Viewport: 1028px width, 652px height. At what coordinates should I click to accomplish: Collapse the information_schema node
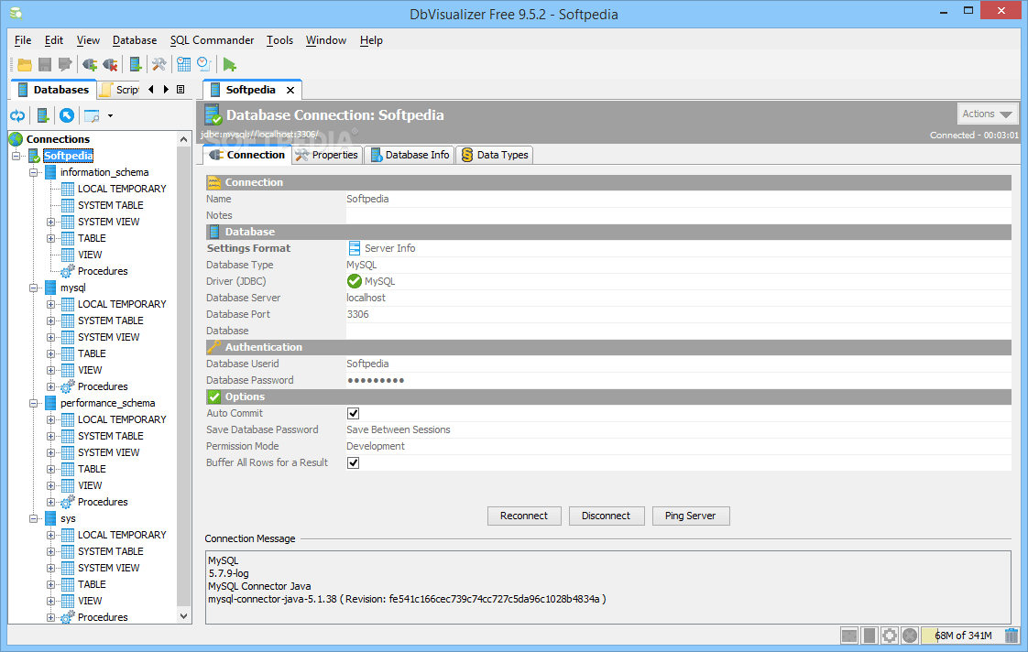pyautogui.click(x=33, y=172)
